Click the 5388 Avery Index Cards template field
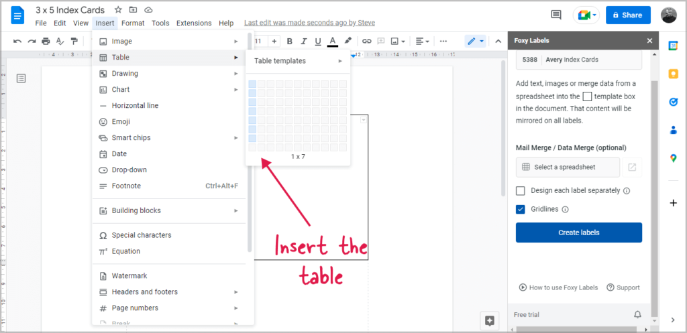687x333 pixels. pos(579,60)
